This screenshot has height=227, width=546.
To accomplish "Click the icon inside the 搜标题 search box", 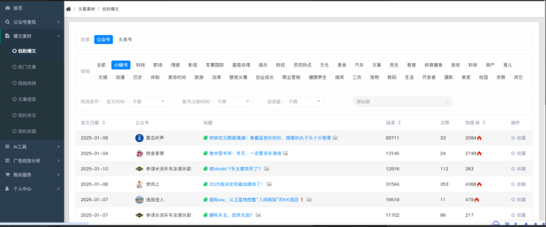I will (x=447, y=102).
